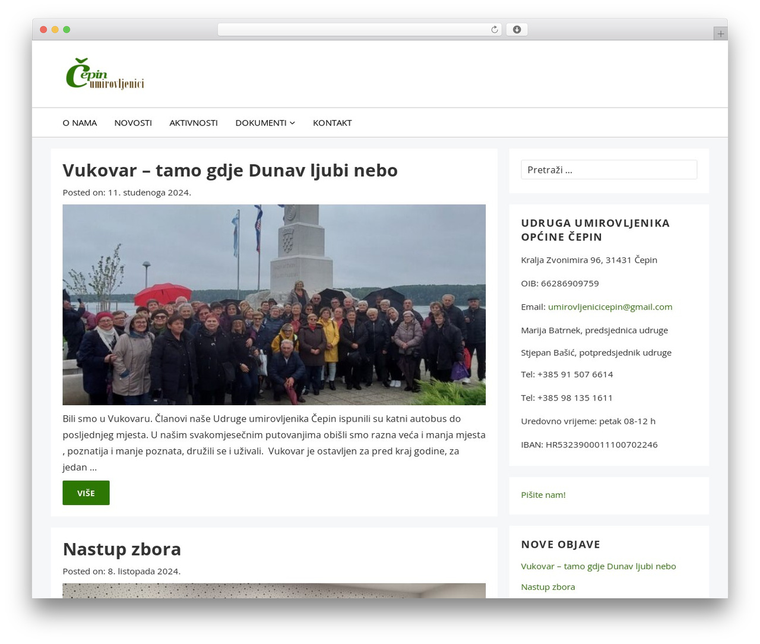Image resolution: width=760 pixels, height=644 pixels.
Task: Select the address 'Kralja Zvonimira 96, 31431 Čepin'
Action: (589, 260)
